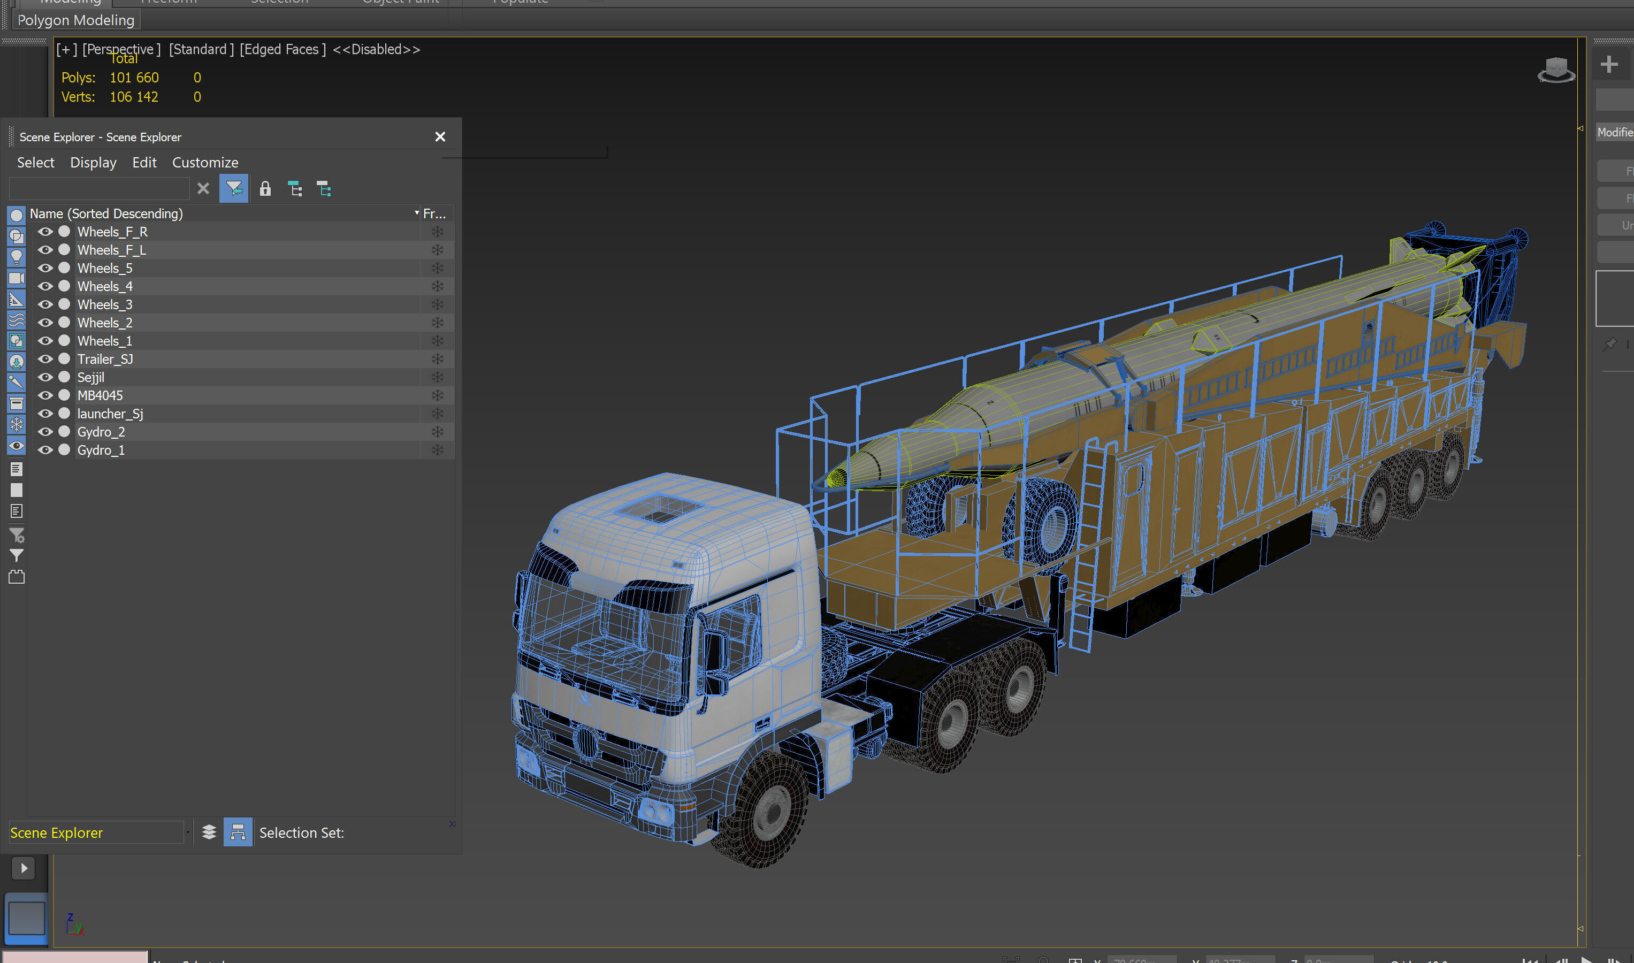
Task: Freeze the Trailer_SJ object
Action: tap(437, 359)
